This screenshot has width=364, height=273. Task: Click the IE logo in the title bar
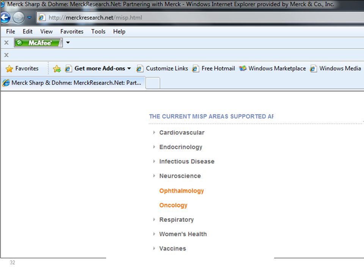click(x=3, y=4)
